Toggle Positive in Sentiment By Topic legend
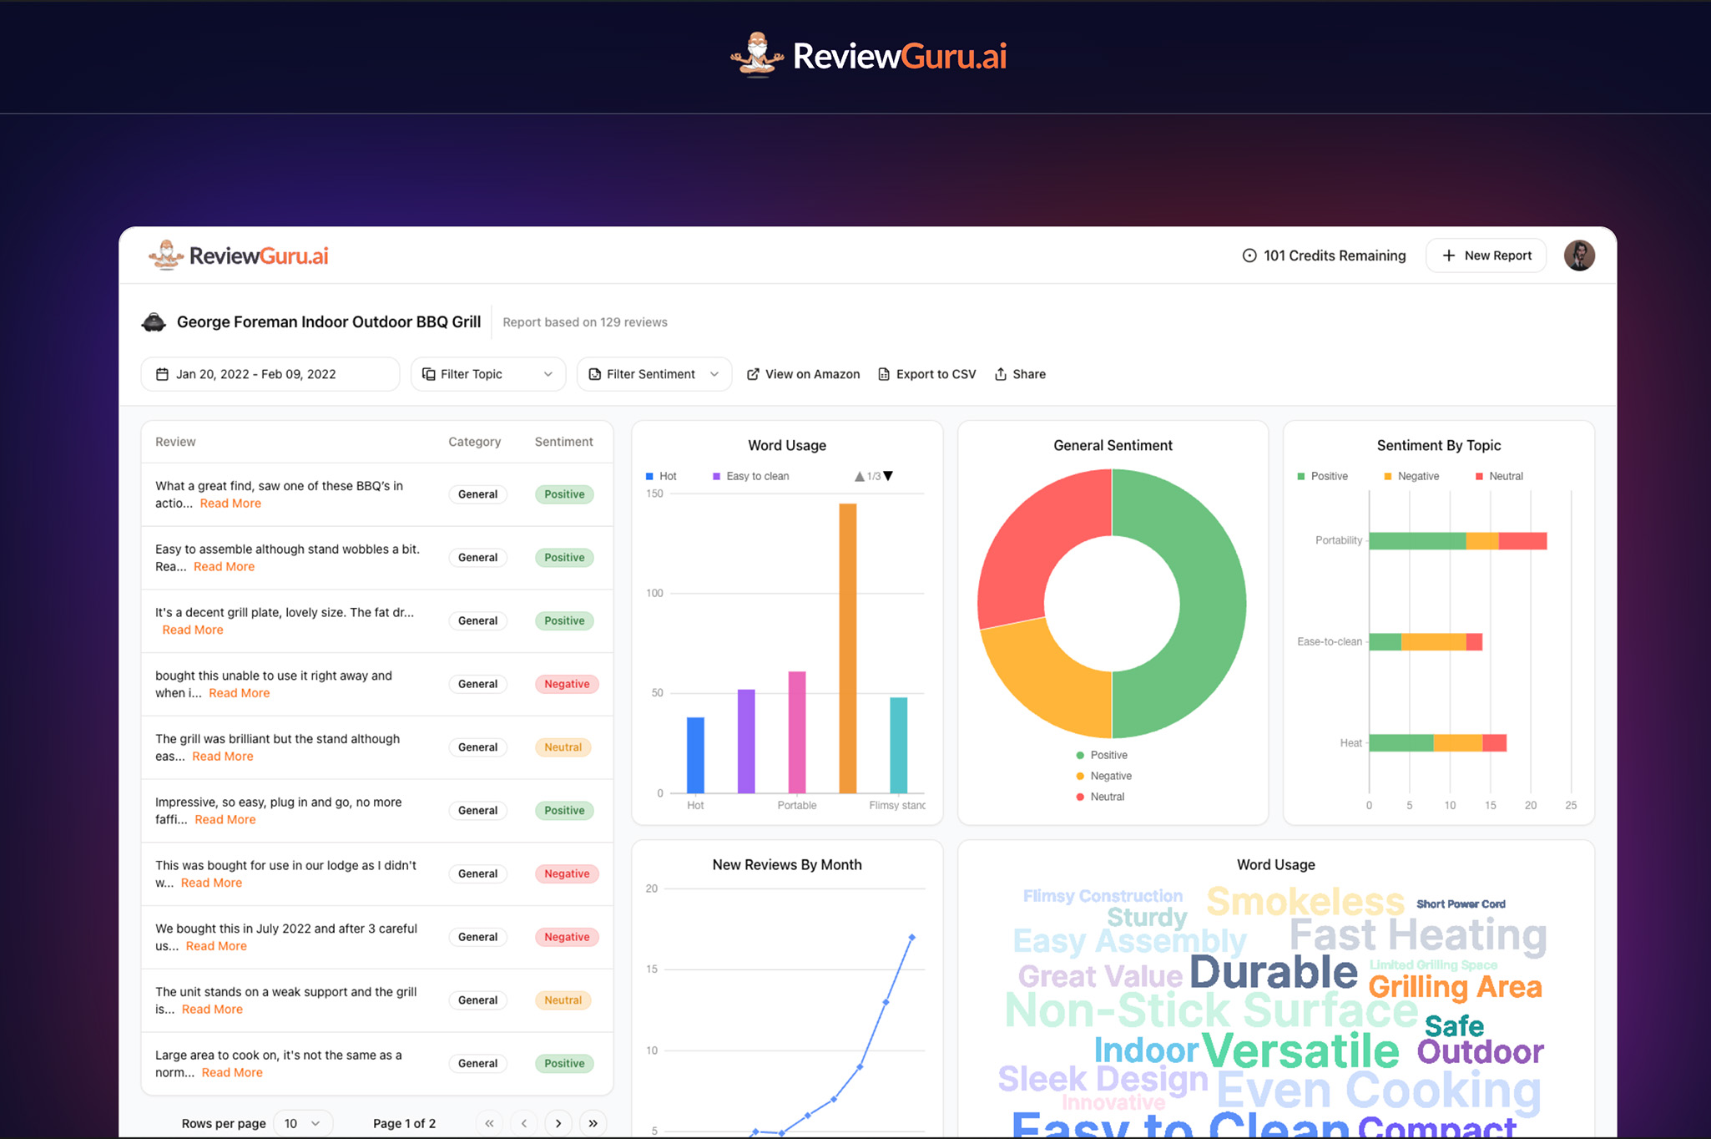This screenshot has width=1711, height=1139. [x=1322, y=476]
